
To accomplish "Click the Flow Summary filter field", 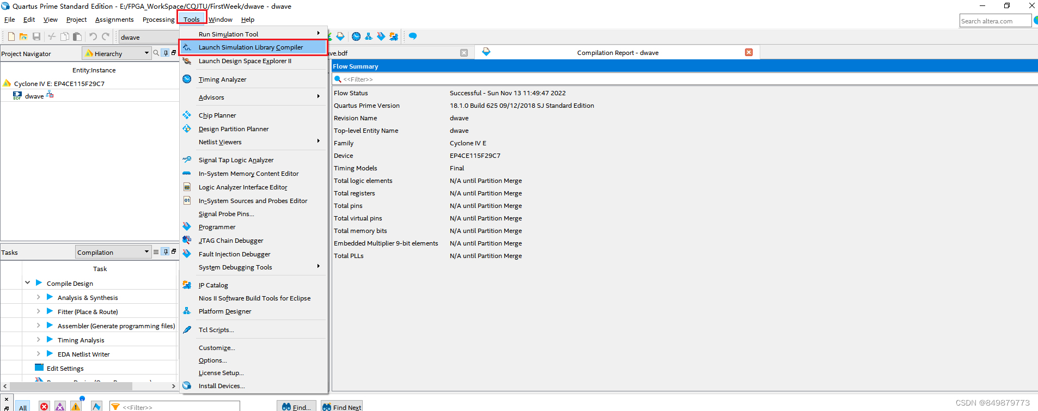I will point(685,79).
